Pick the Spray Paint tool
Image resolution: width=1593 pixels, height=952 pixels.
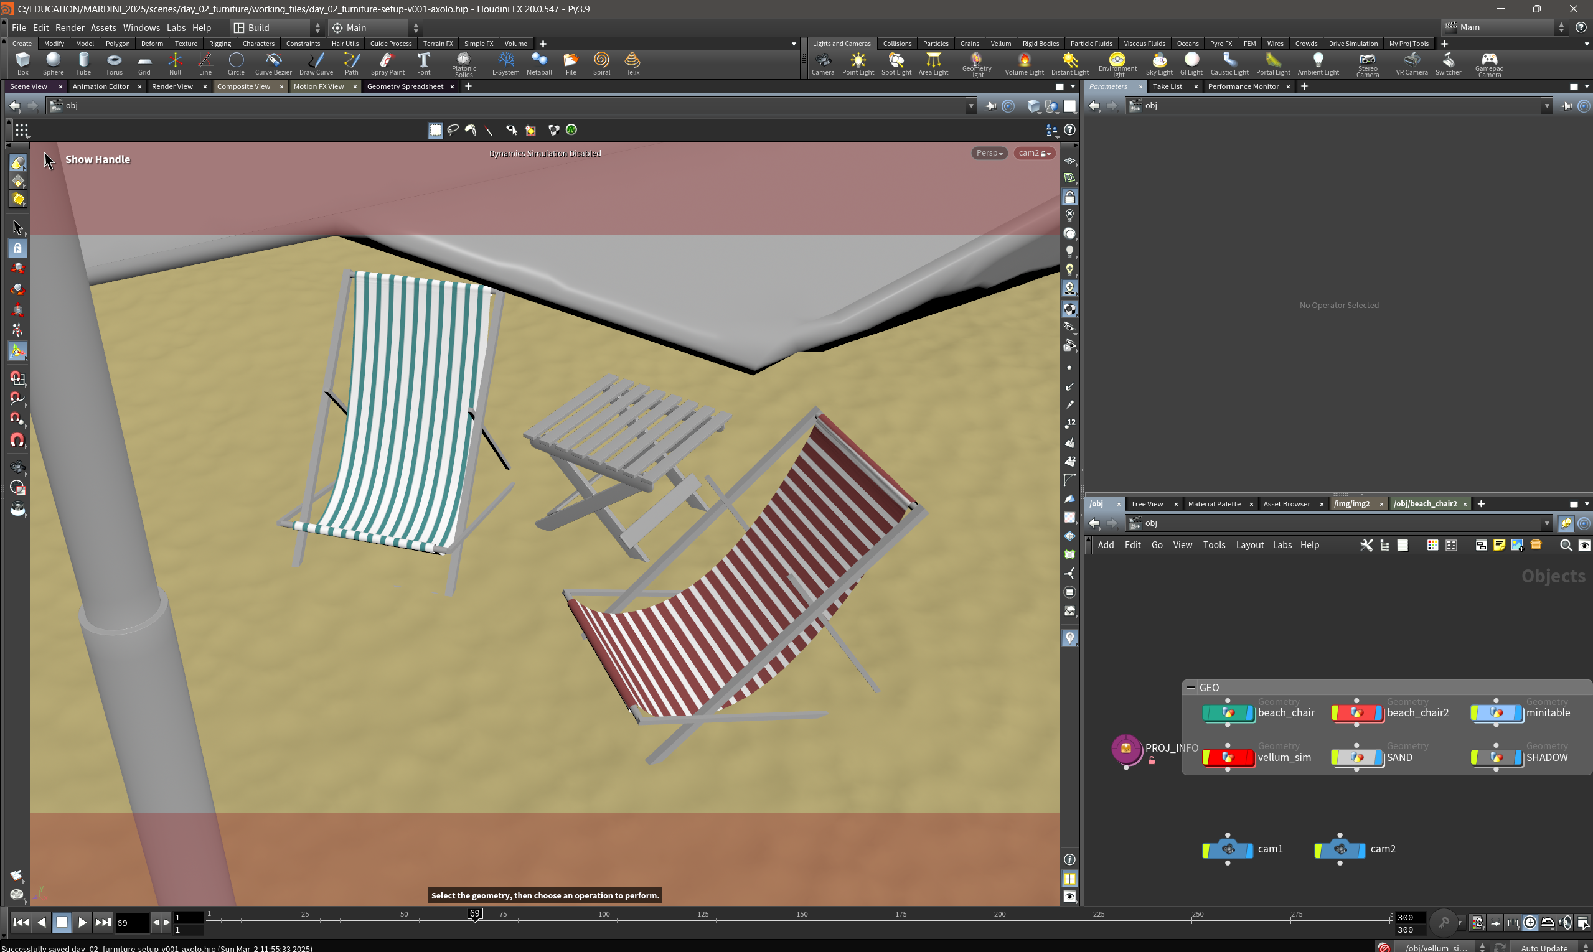[388, 63]
